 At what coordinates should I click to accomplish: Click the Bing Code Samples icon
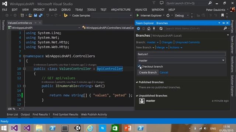point(66,15)
